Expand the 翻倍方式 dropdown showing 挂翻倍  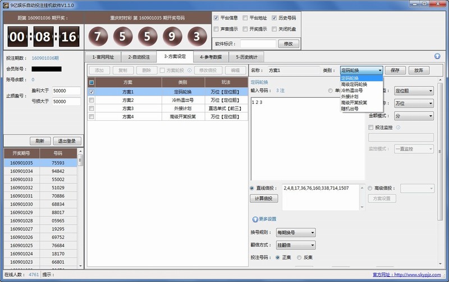coord(296,245)
